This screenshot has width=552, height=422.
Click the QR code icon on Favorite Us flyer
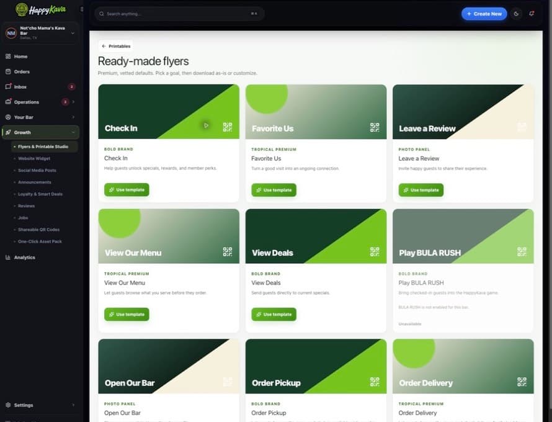(x=375, y=127)
